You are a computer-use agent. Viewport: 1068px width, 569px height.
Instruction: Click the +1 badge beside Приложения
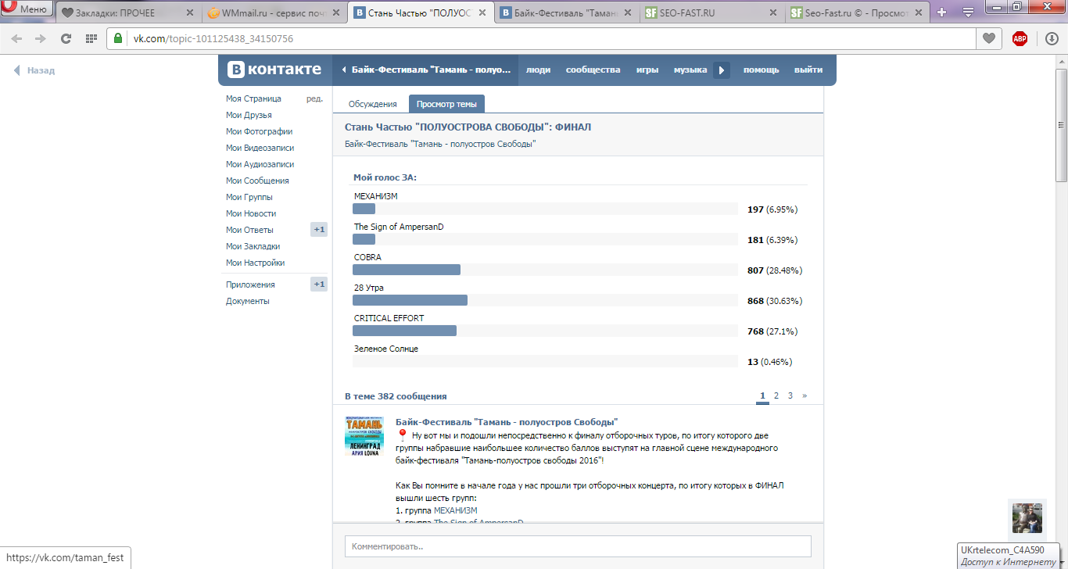pos(319,284)
